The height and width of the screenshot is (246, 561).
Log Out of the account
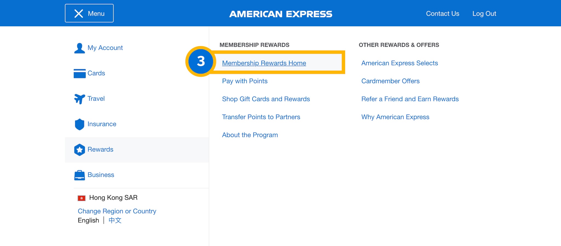tap(484, 14)
